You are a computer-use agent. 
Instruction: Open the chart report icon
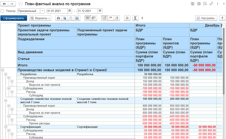127,18
